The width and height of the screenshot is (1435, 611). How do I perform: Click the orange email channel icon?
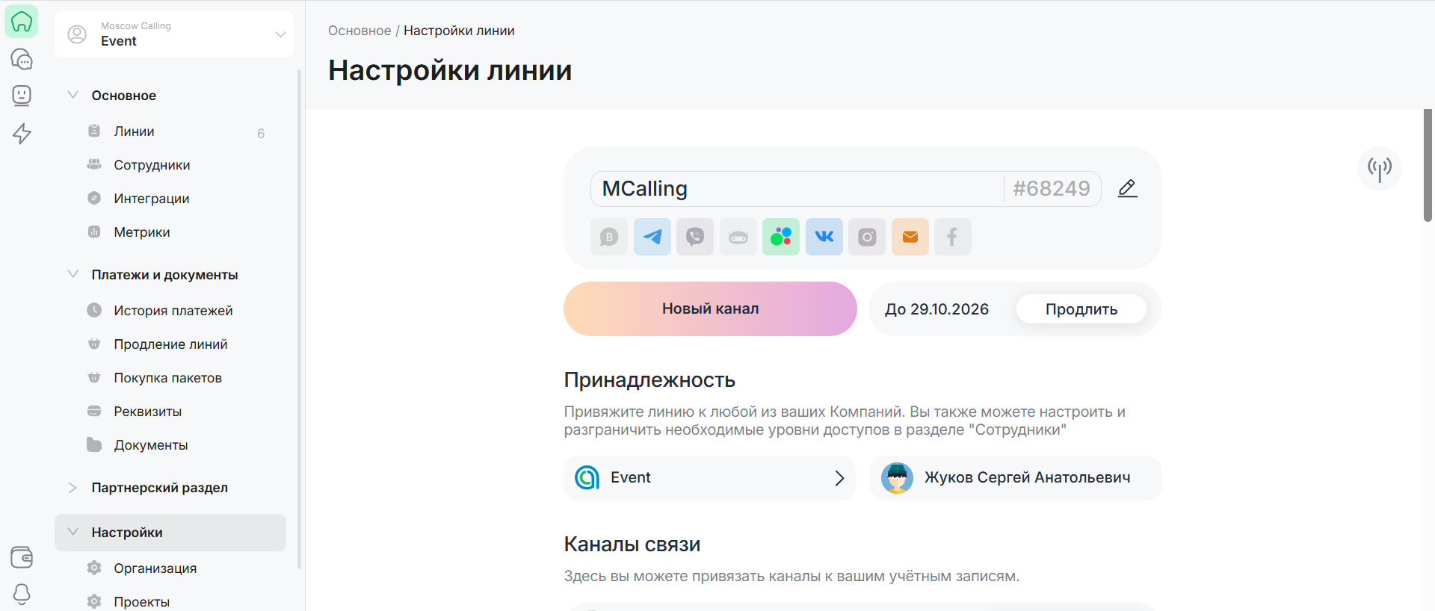tap(910, 237)
